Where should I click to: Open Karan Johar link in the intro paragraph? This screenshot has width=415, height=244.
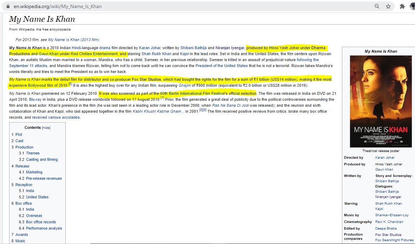click(150, 48)
